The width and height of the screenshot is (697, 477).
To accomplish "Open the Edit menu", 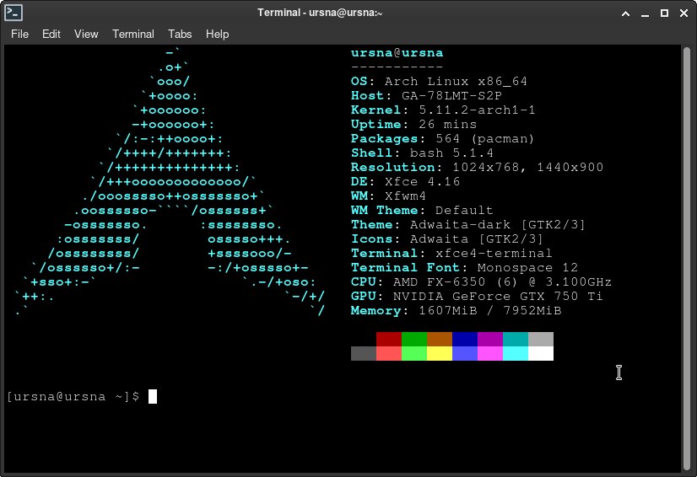I will pos(51,35).
